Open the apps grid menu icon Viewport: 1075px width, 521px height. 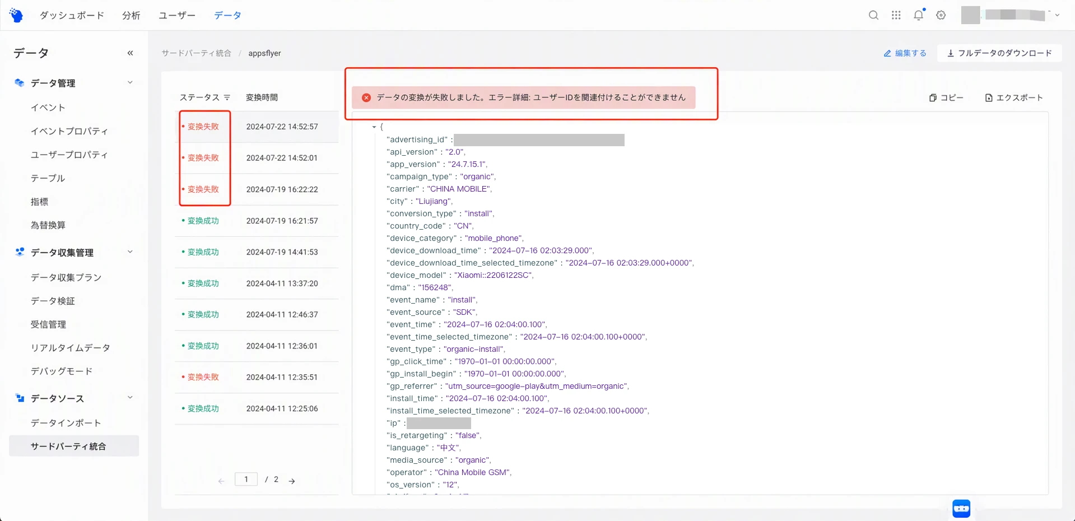point(896,15)
